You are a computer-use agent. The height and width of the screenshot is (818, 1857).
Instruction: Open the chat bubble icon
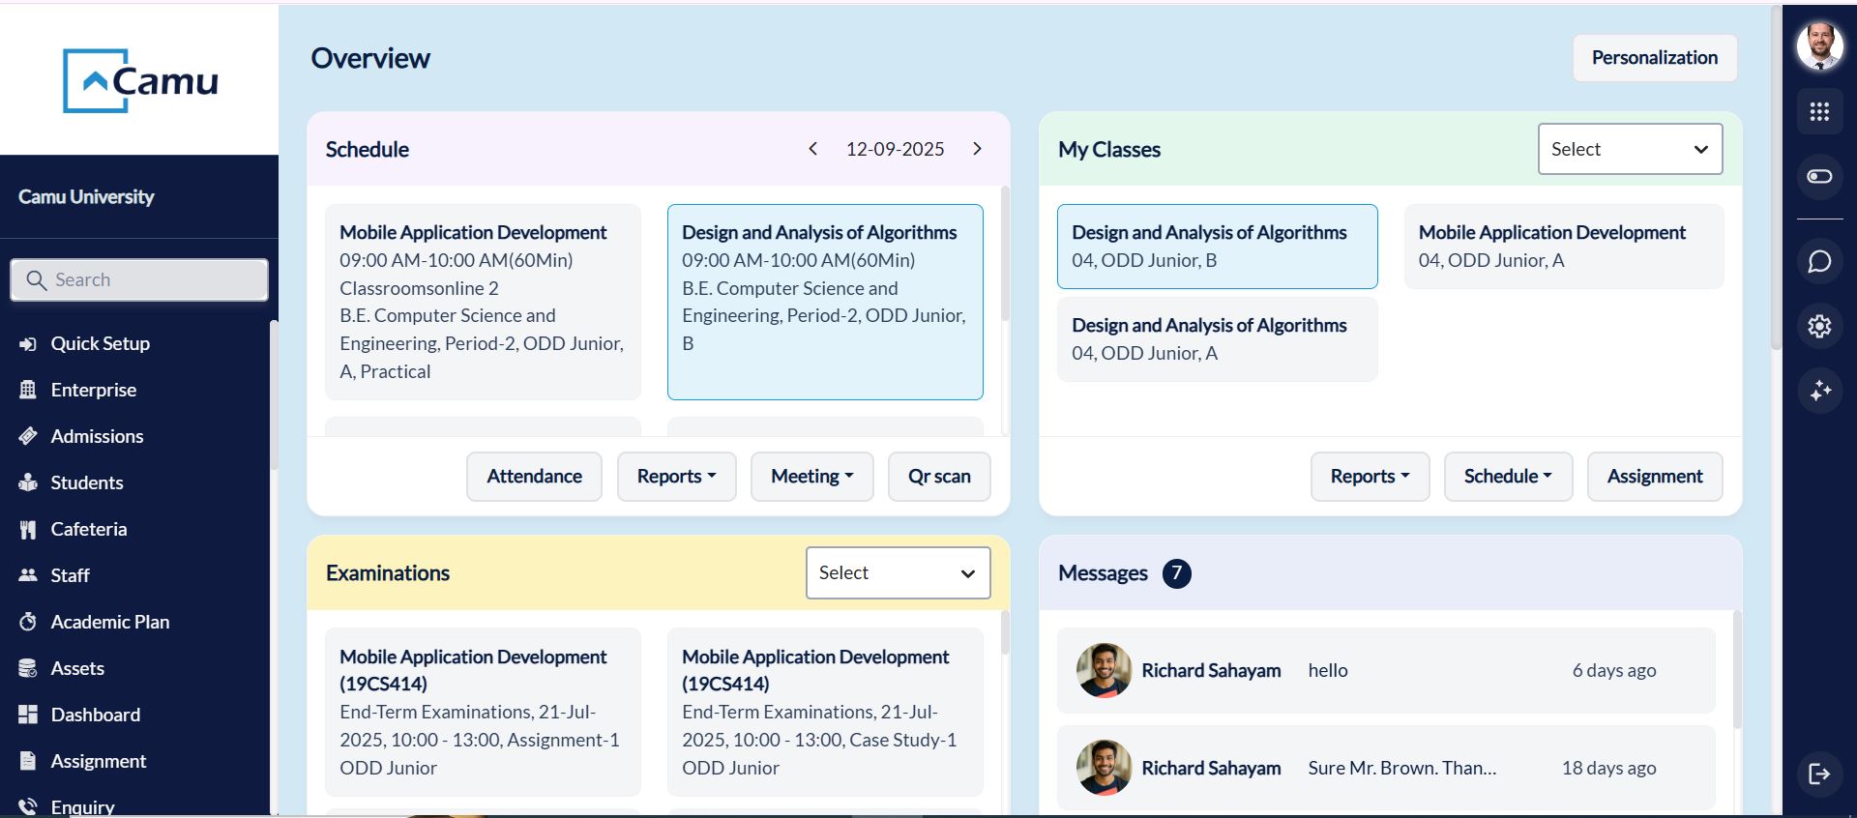pos(1819,262)
